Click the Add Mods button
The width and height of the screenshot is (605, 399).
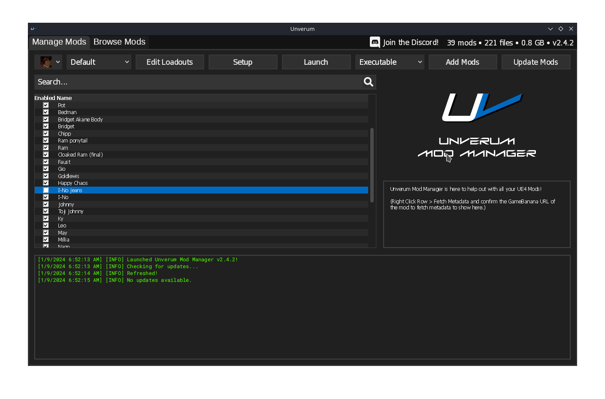pyautogui.click(x=463, y=62)
